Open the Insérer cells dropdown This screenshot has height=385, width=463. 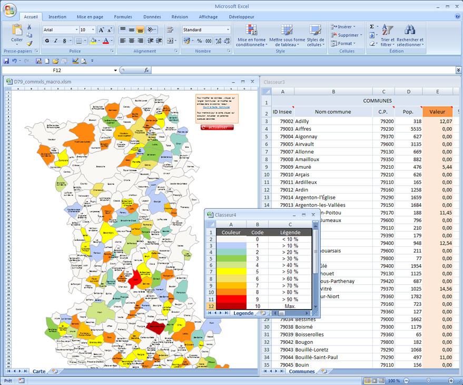343,26
